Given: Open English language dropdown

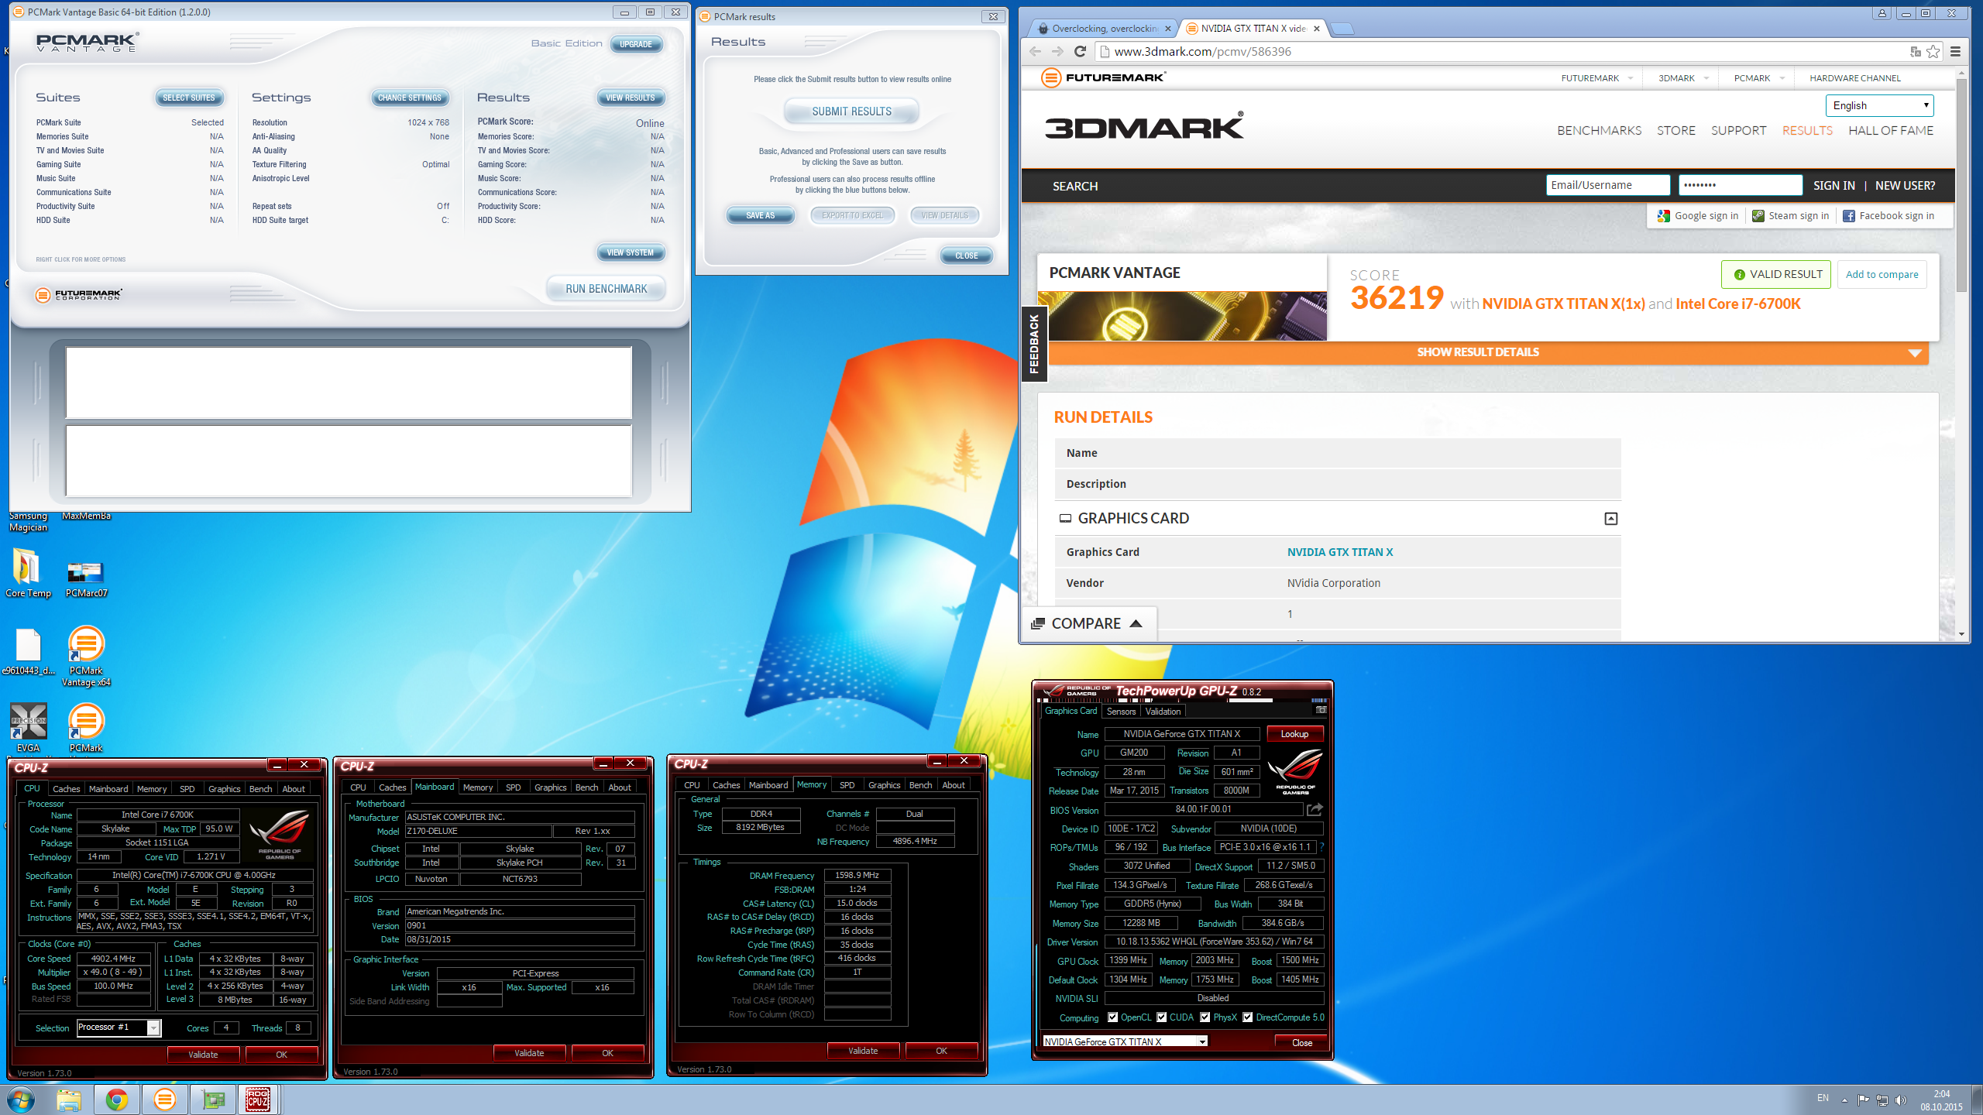Looking at the screenshot, I should tap(1879, 105).
